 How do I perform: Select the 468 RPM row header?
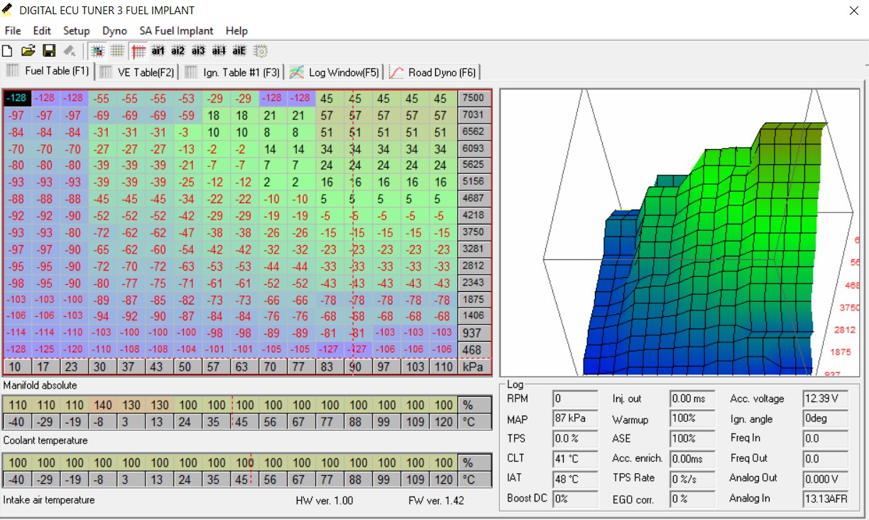point(474,350)
